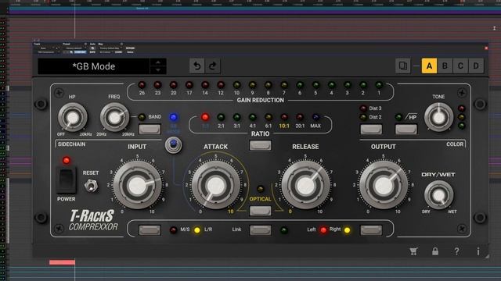Switch the distortion type with the Dist button
501x281 pixels.
point(371,129)
